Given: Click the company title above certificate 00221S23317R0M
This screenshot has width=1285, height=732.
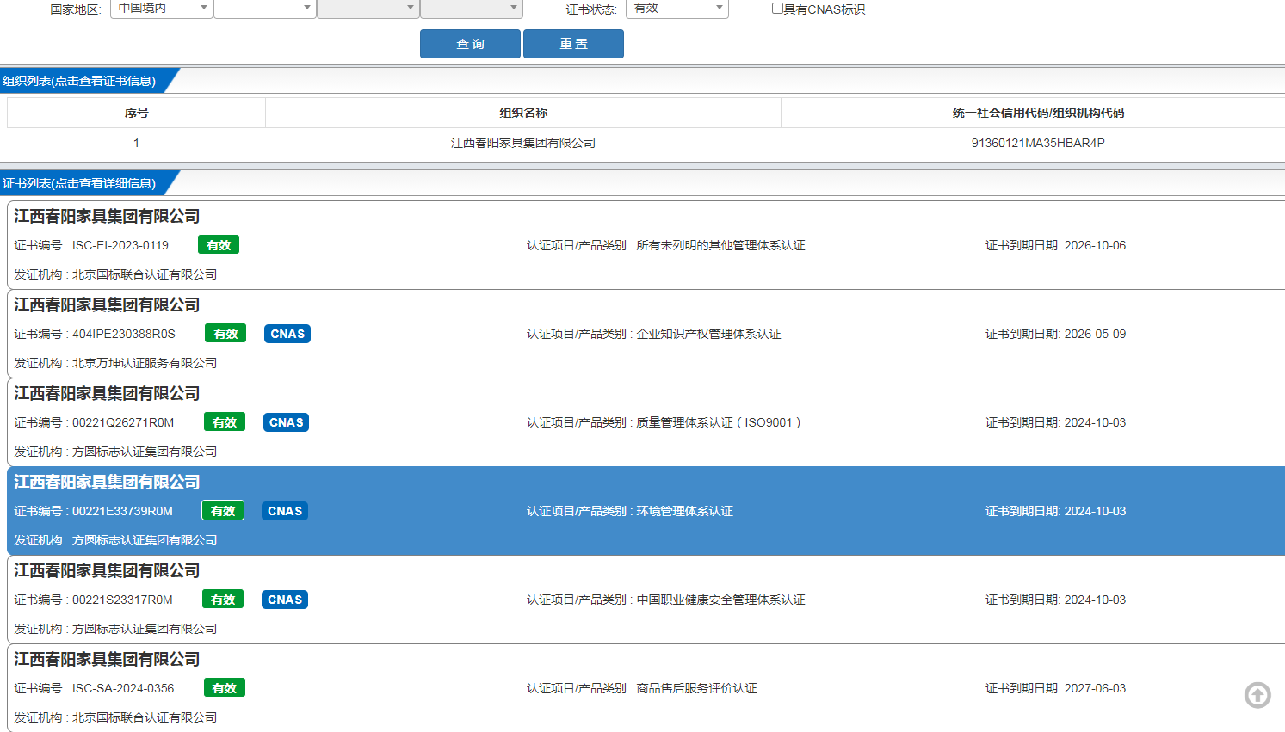Looking at the screenshot, I should pyautogui.click(x=107, y=571).
